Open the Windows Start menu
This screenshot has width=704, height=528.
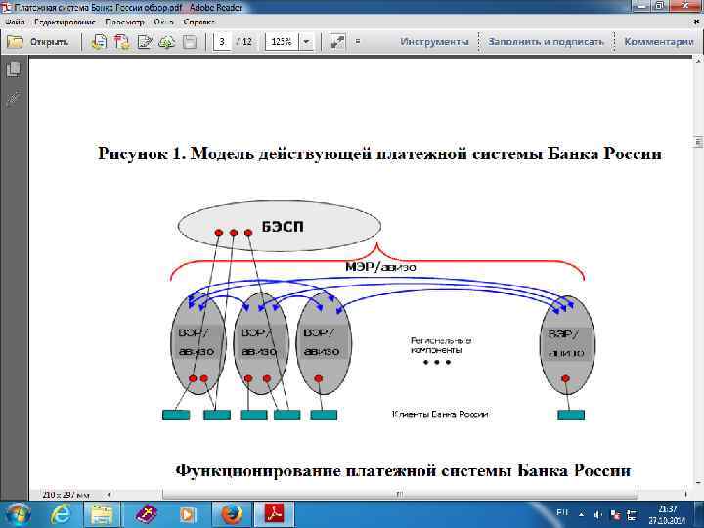click(x=17, y=514)
